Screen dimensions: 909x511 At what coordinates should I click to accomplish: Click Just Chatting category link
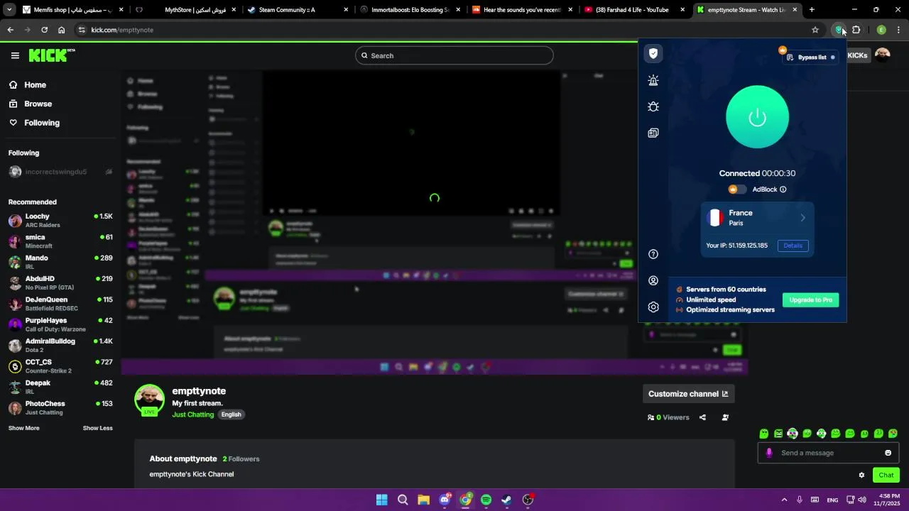click(192, 414)
